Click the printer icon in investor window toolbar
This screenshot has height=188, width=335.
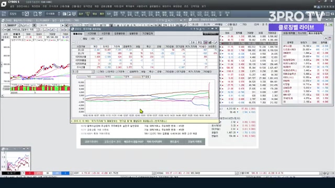tap(210, 42)
